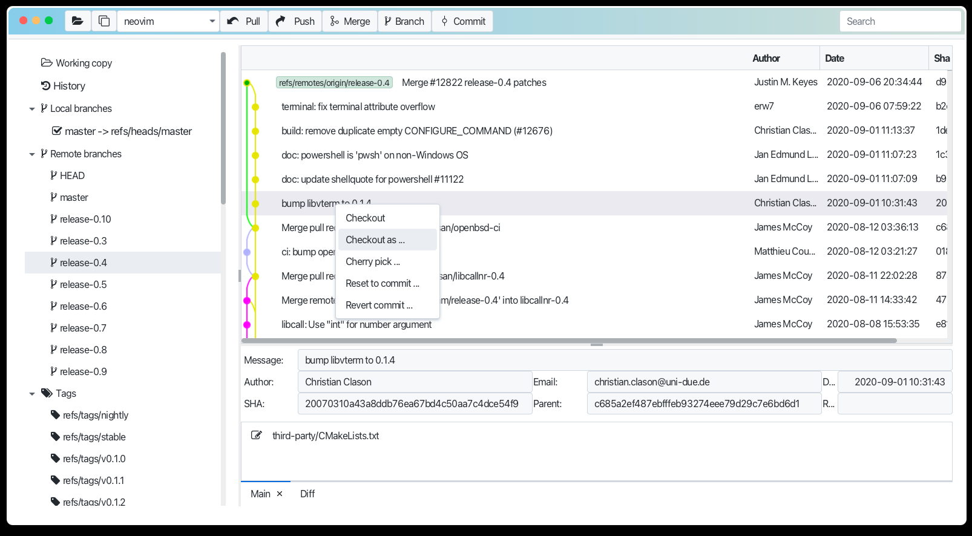Click the Email field with christian.clason@uni-due.de
The image size is (972, 536).
(x=704, y=382)
